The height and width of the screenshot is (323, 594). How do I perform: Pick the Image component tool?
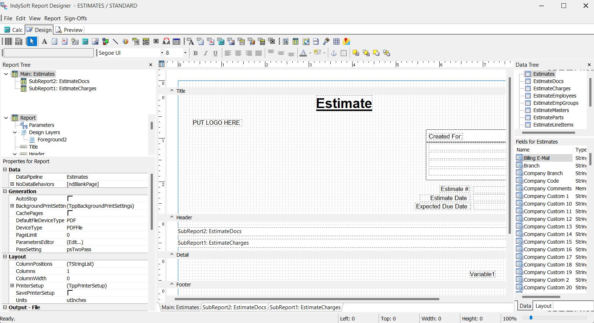click(95, 42)
